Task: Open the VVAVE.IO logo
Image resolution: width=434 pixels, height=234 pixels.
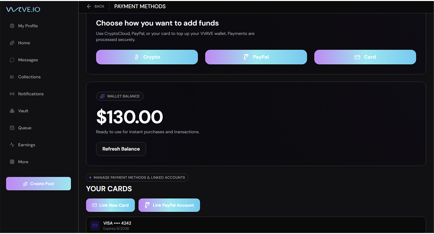Action: coord(23,9)
